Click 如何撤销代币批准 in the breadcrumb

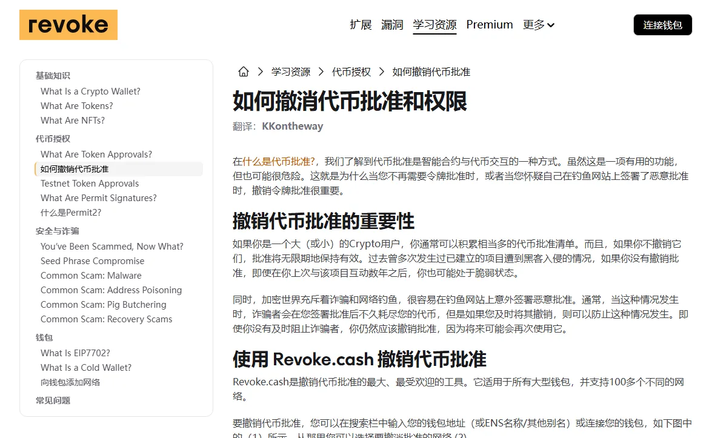431,71
